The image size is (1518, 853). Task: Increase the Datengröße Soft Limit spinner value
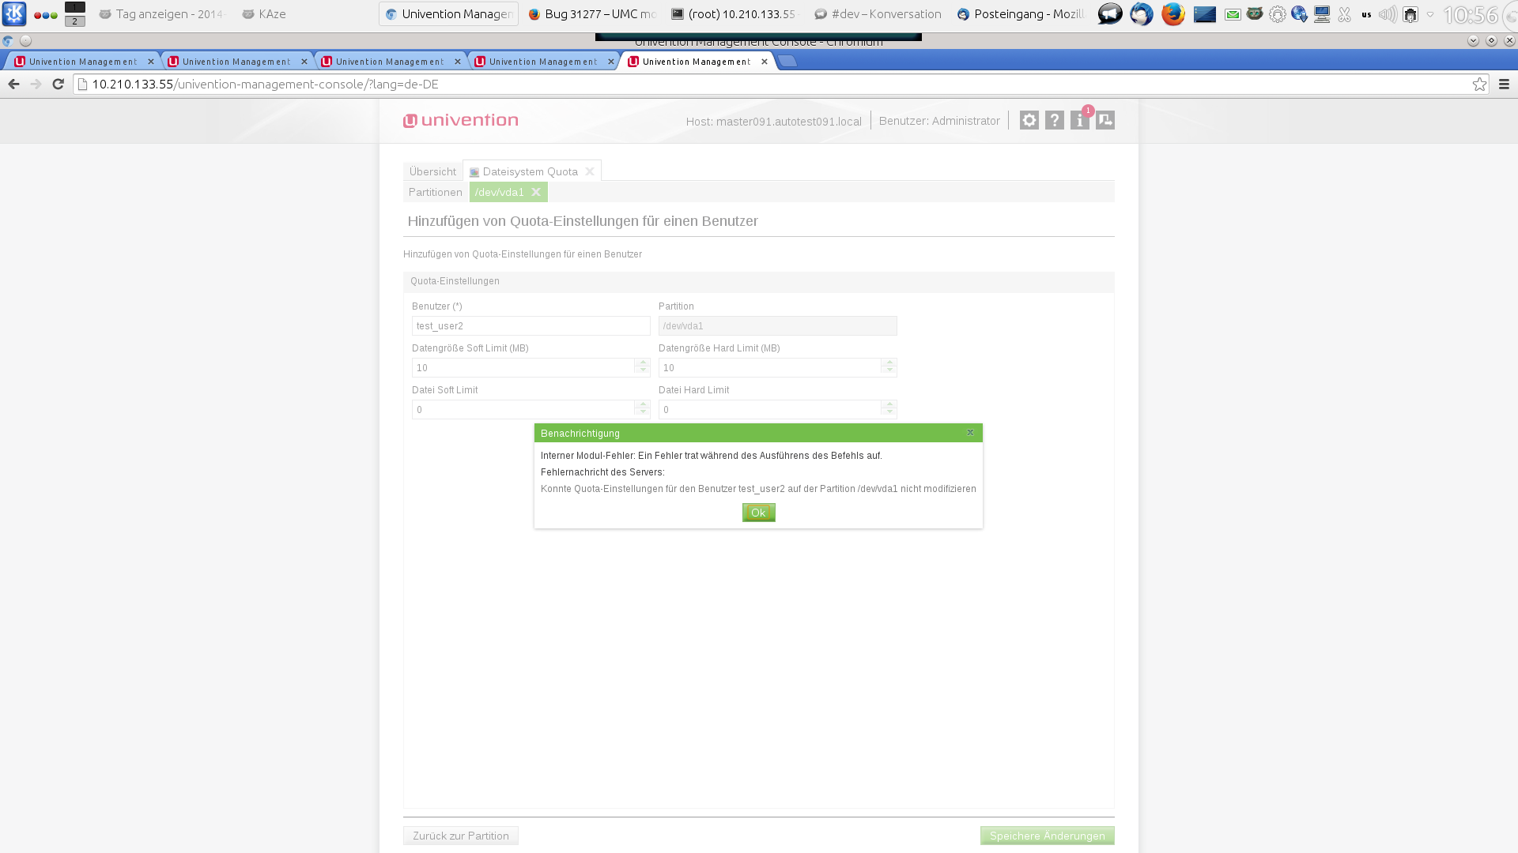[643, 363]
